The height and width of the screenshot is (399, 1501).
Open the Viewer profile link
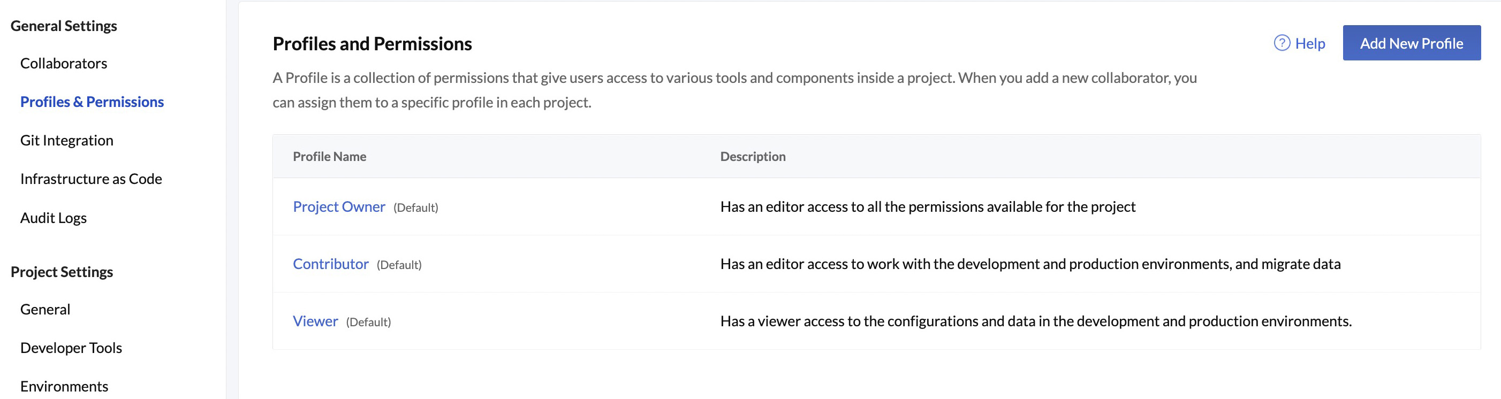[315, 321]
